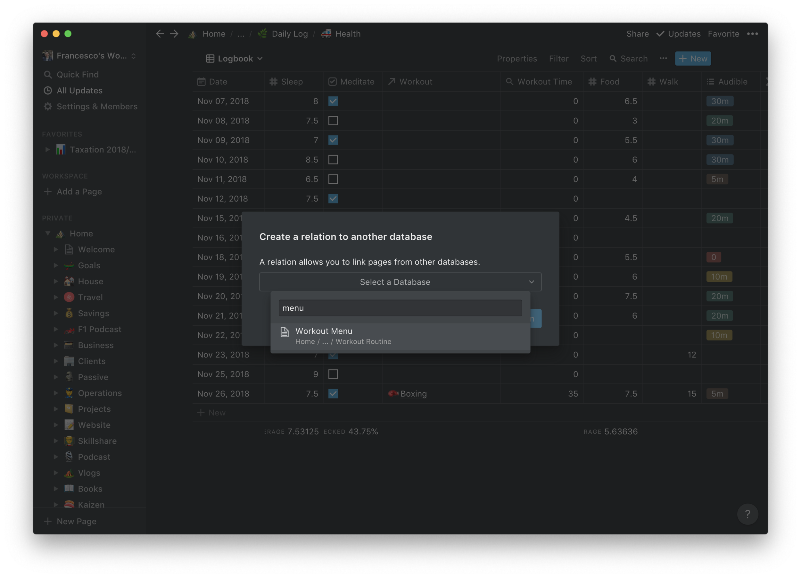
Task: Click New Page at sidebar bottom
Action: (70, 521)
